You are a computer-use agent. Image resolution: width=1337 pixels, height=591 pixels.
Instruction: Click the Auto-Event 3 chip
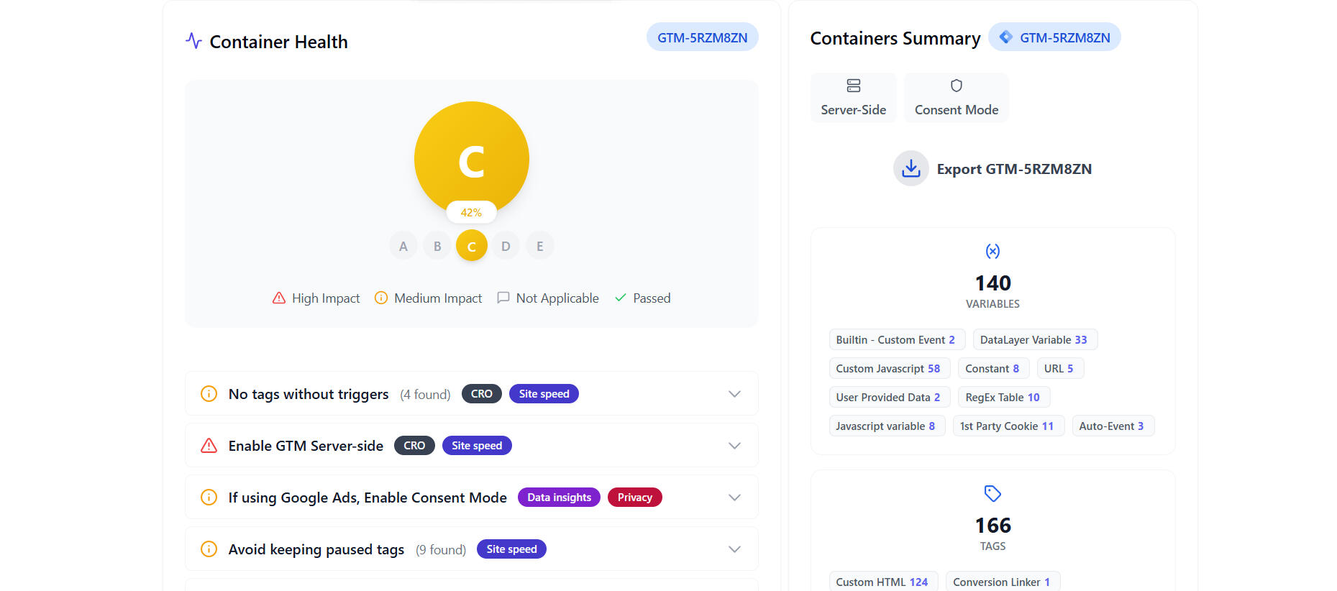[x=1112, y=426]
